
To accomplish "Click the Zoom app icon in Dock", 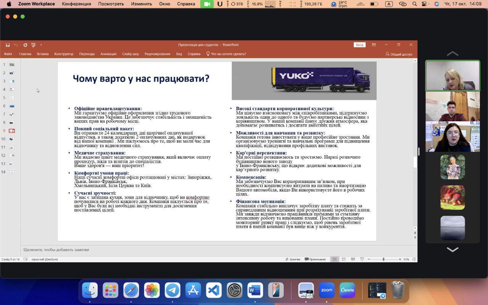I will 327,291.
